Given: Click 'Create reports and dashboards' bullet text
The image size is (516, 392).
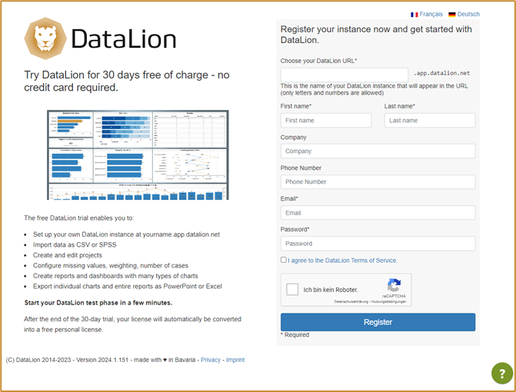Looking at the screenshot, I should (115, 276).
